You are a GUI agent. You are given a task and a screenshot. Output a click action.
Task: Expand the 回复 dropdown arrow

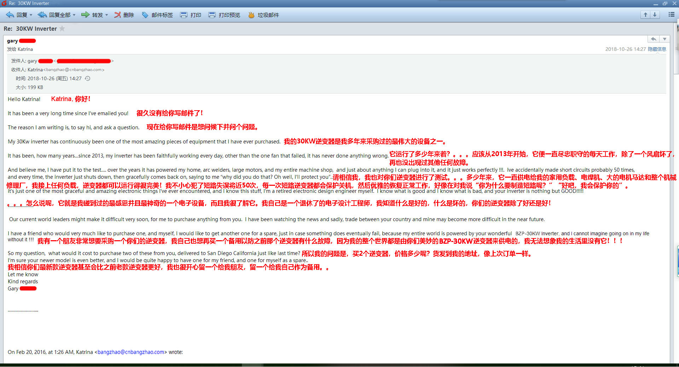point(31,15)
